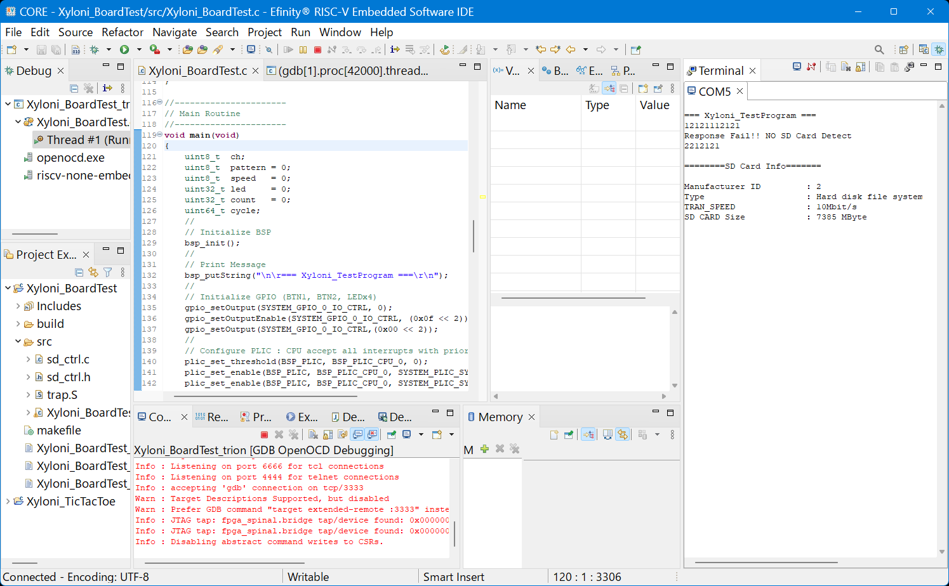Select openocd.exe in the Debug view
949x586 pixels.
pyautogui.click(x=70, y=158)
